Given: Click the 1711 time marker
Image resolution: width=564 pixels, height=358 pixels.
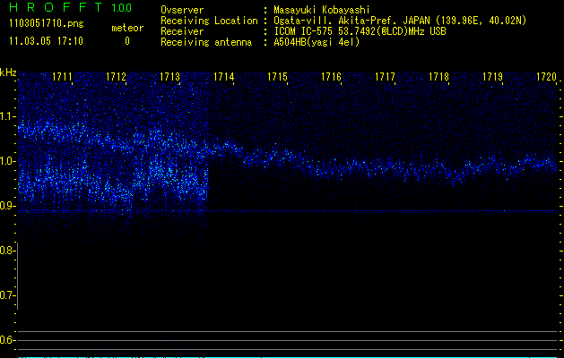Looking at the screenshot, I should click(x=63, y=78).
